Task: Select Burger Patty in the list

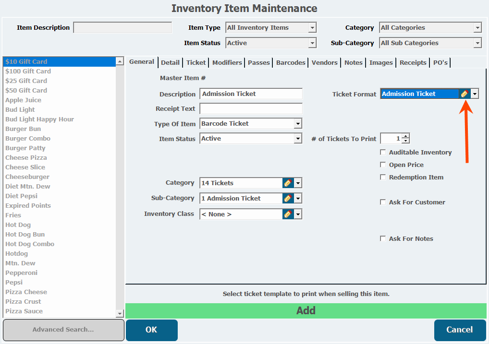Action: pos(59,148)
